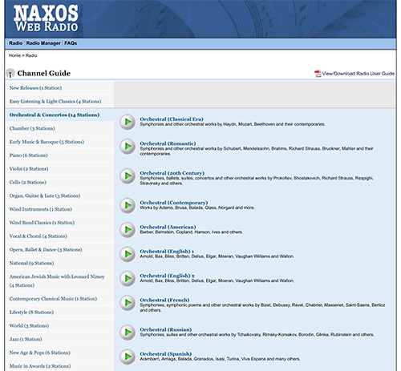Play the Orchestral (Spanish) station
This screenshot has width=401, height=371.
coord(128,357)
